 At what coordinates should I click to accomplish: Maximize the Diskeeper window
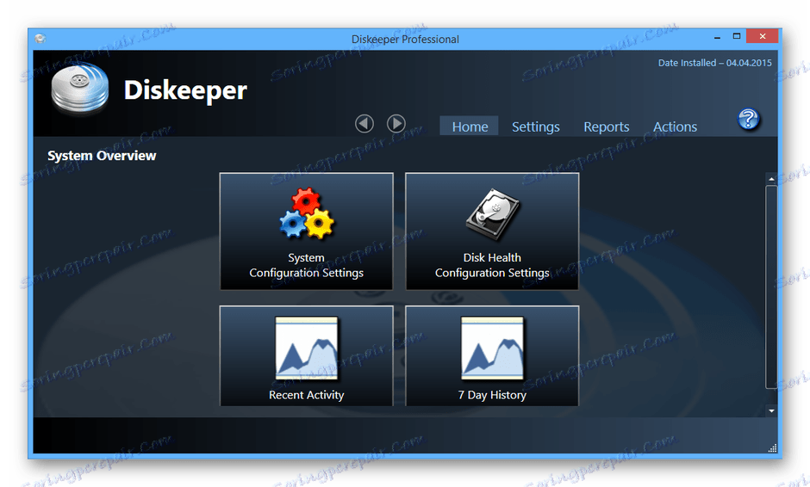tap(737, 36)
